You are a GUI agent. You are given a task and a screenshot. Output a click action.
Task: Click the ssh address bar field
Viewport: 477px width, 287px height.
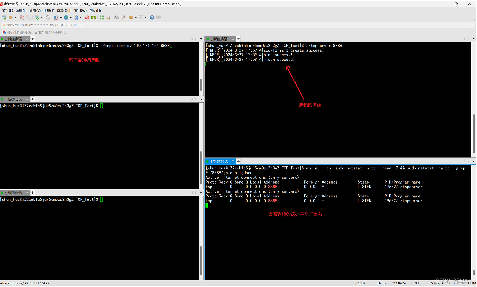pos(224,25)
